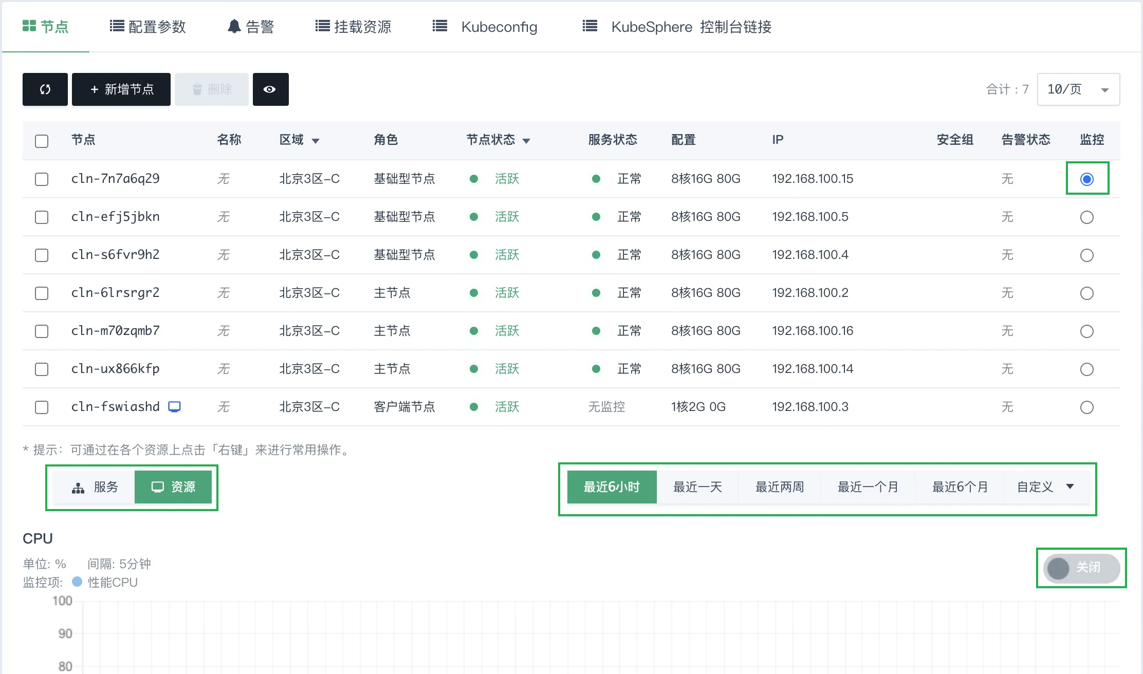The width and height of the screenshot is (1143, 674).
Task: Click 客户端节点 role cell
Action: (x=404, y=407)
